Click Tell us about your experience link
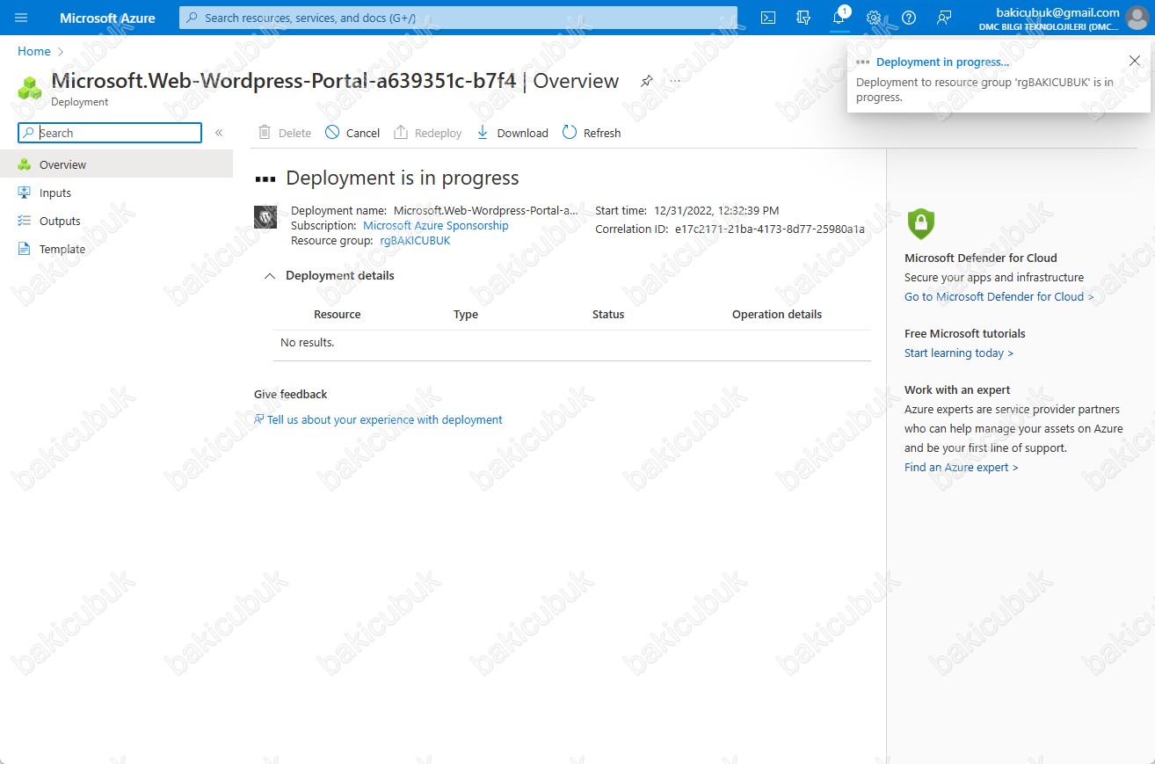1155x764 pixels. [385, 420]
